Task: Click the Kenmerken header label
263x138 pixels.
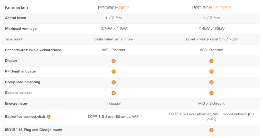Action: [16, 7]
